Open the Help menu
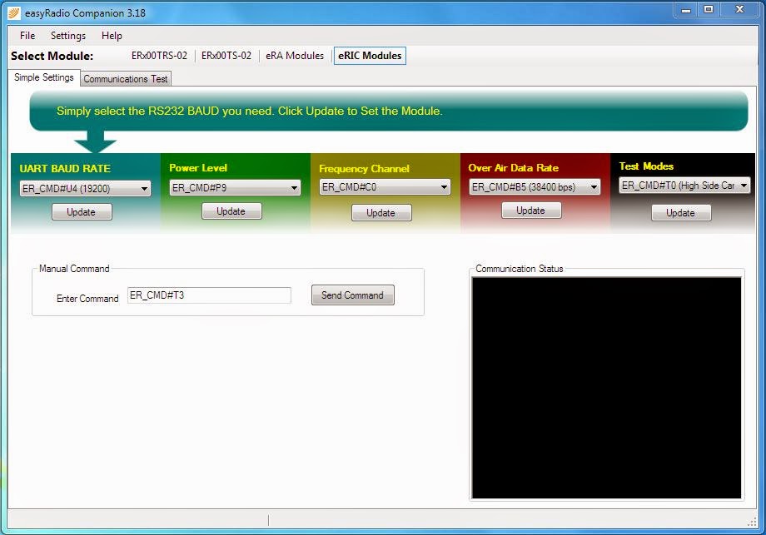 point(112,36)
